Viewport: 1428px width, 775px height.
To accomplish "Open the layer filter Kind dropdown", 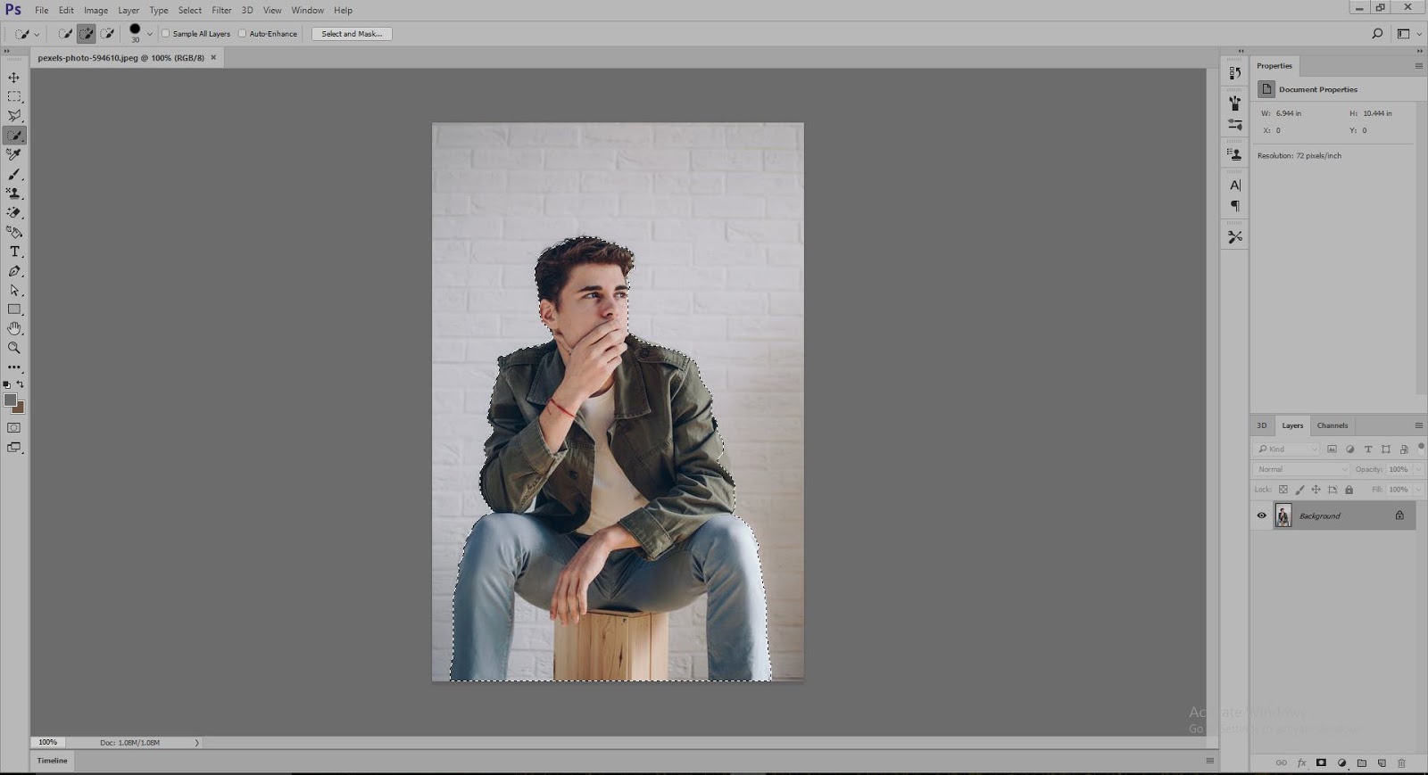I will [x=1286, y=449].
